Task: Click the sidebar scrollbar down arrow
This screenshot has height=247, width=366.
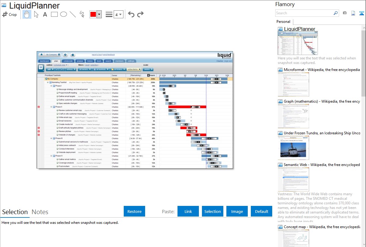Action: (364, 245)
